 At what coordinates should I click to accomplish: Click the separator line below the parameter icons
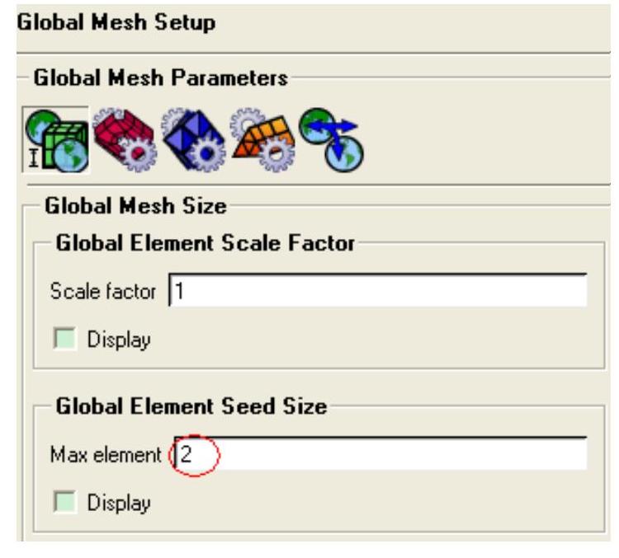[x=319, y=185]
